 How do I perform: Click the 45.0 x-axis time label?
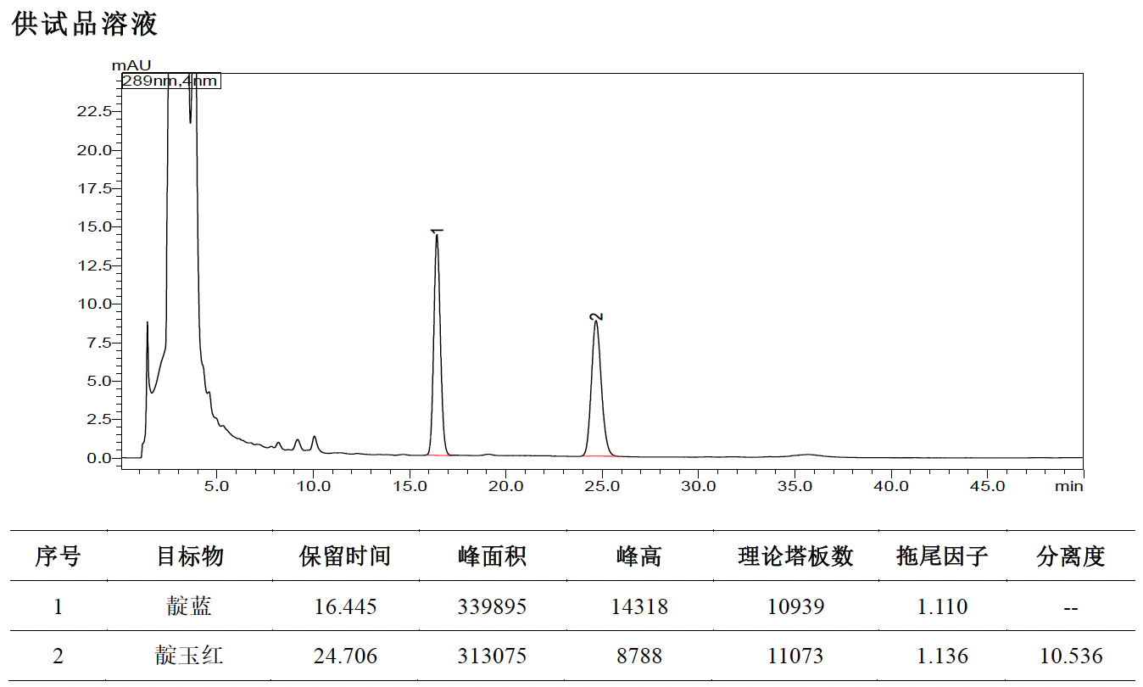[x=987, y=486]
